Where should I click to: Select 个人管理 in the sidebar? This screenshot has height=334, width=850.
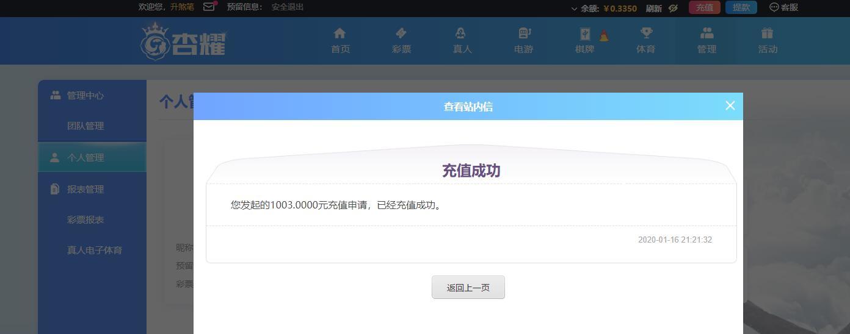tap(92, 157)
